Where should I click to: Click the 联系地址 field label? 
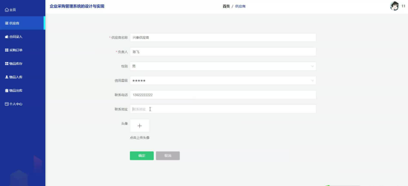click(x=121, y=109)
